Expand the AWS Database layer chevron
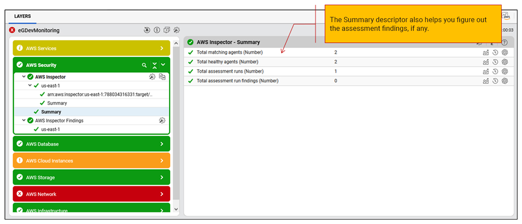The height and width of the screenshot is (224, 522). [x=162, y=144]
